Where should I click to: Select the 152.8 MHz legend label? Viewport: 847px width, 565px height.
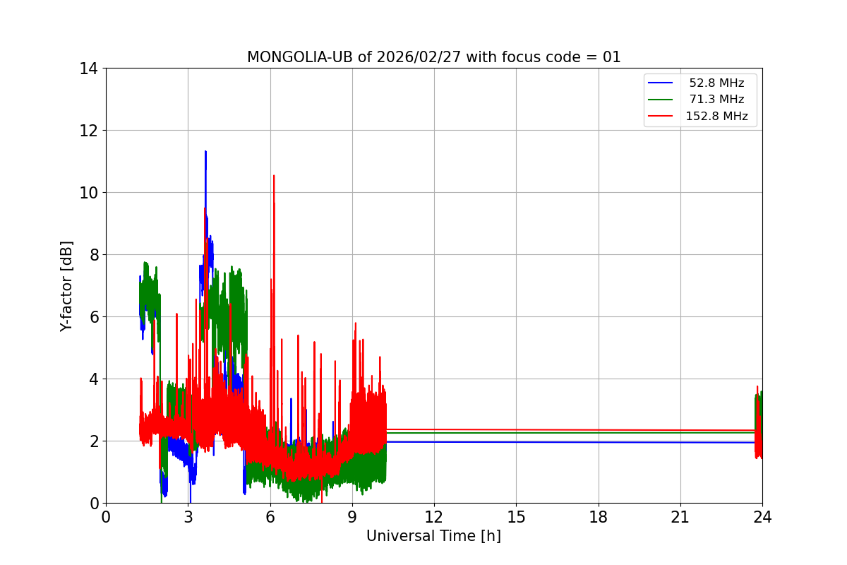(716, 117)
